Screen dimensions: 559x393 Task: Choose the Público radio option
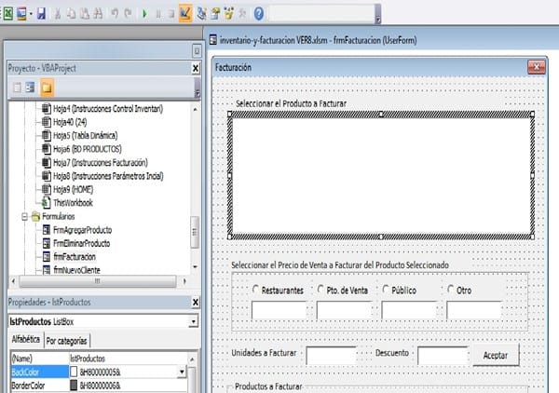pyautogui.click(x=386, y=291)
